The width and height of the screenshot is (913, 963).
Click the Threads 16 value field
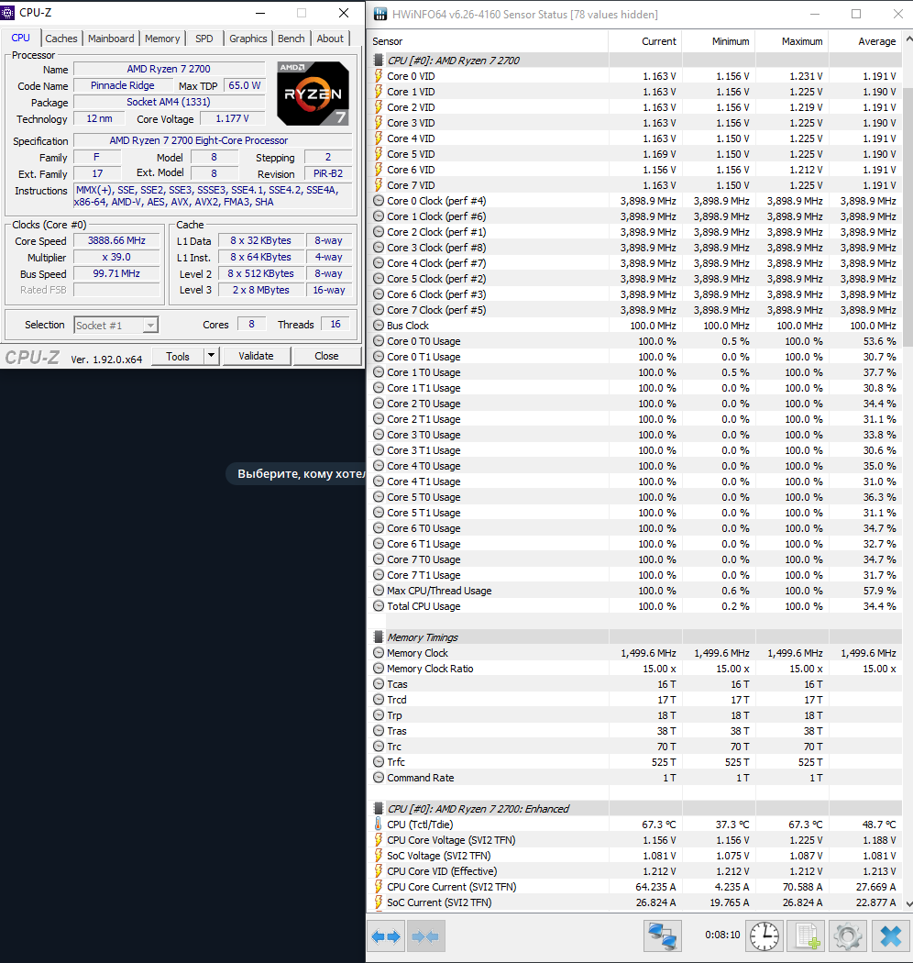[x=335, y=325]
